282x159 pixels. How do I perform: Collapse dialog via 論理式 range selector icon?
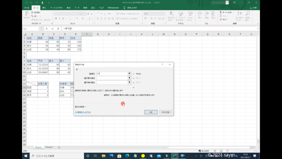[x=129, y=74]
